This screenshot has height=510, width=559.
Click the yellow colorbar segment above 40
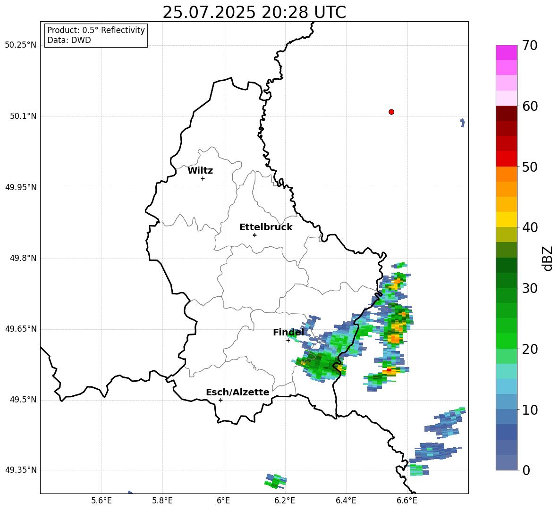click(x=506, y=219)
